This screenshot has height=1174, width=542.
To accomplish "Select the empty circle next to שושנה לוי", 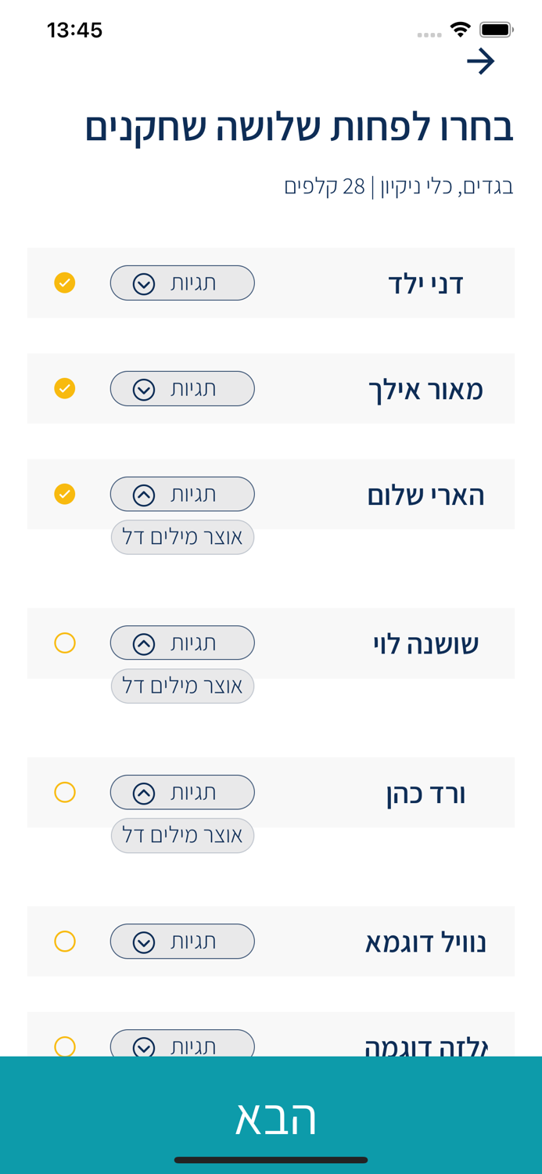I will coord(65,643).
